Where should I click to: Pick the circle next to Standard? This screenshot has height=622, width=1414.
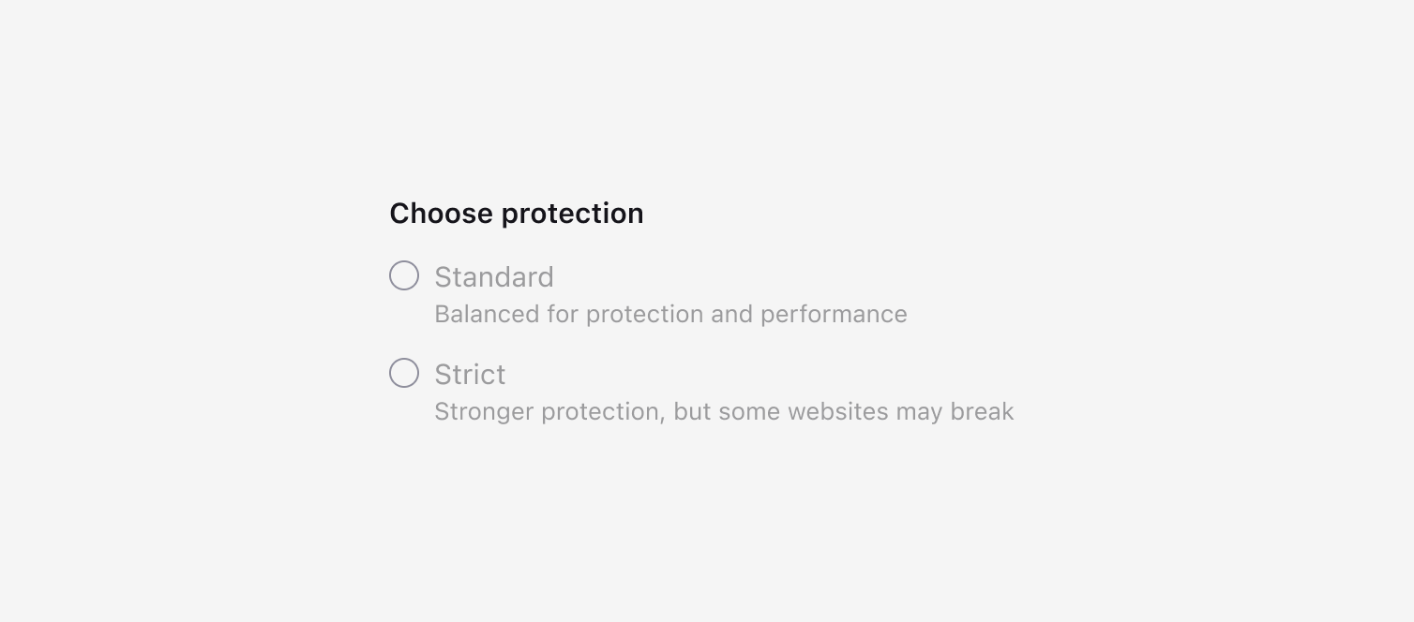(404, 275)
